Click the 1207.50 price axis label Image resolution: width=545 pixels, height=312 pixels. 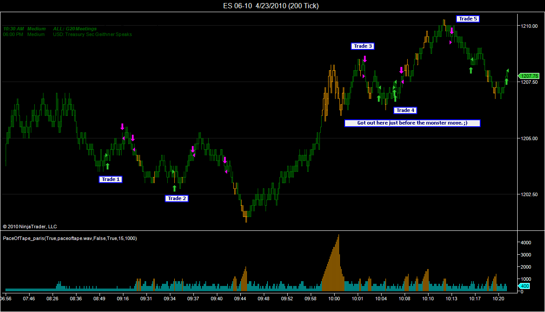(x=530, y=82)
